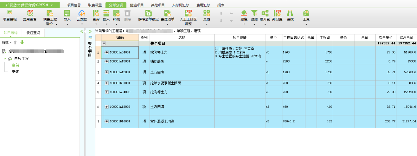Select 建筑 in project tree
This screenshot has height=156, width=417.
pos(16,65)
